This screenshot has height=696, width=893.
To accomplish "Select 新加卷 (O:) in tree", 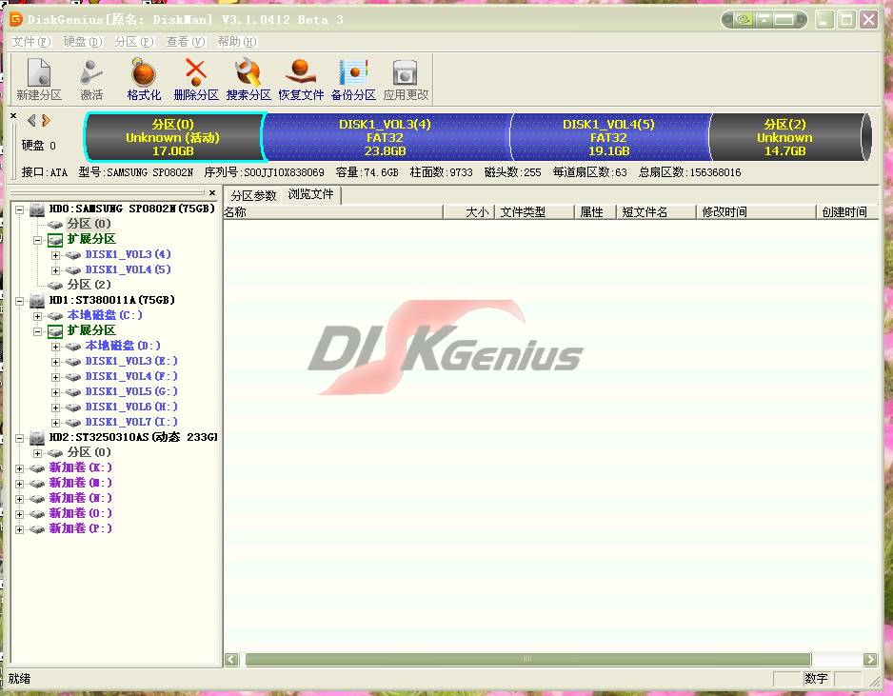I will (x=80, y=513).
